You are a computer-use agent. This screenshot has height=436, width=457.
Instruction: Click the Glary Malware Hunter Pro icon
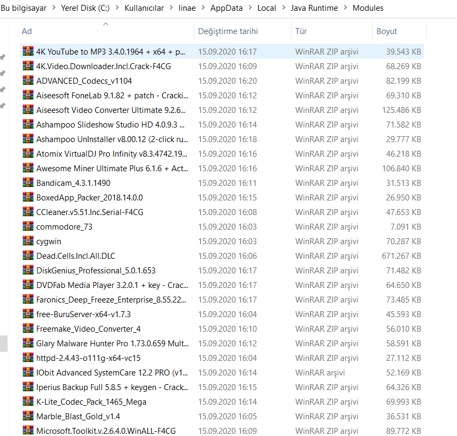pos(28,343)
